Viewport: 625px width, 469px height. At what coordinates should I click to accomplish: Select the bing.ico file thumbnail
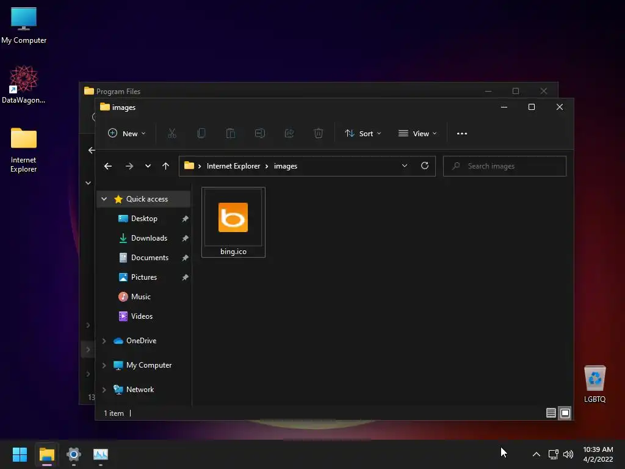click(233, 222)
